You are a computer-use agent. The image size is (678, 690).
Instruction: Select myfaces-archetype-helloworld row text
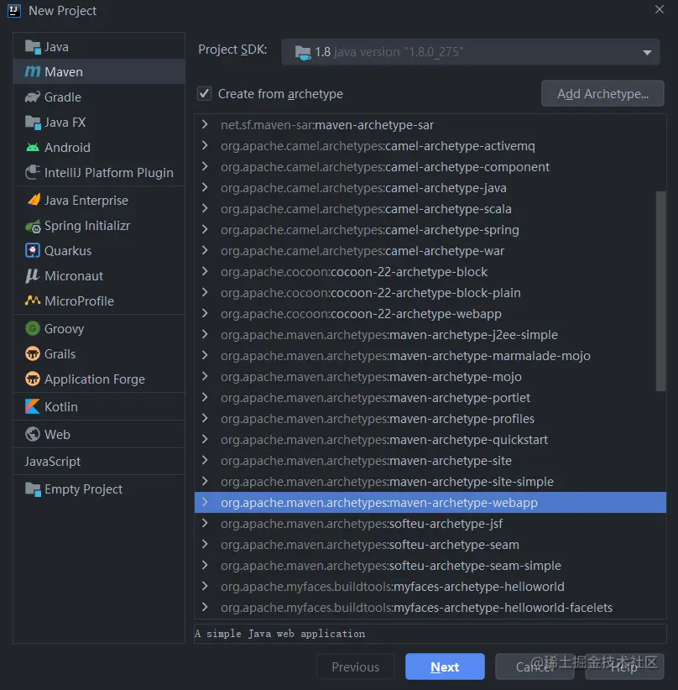tap(393, 586)
